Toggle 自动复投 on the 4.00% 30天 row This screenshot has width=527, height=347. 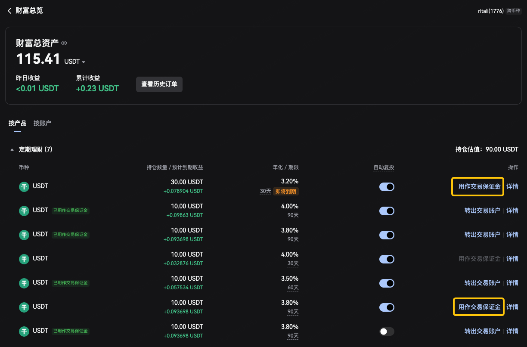[x=387, y=259]
